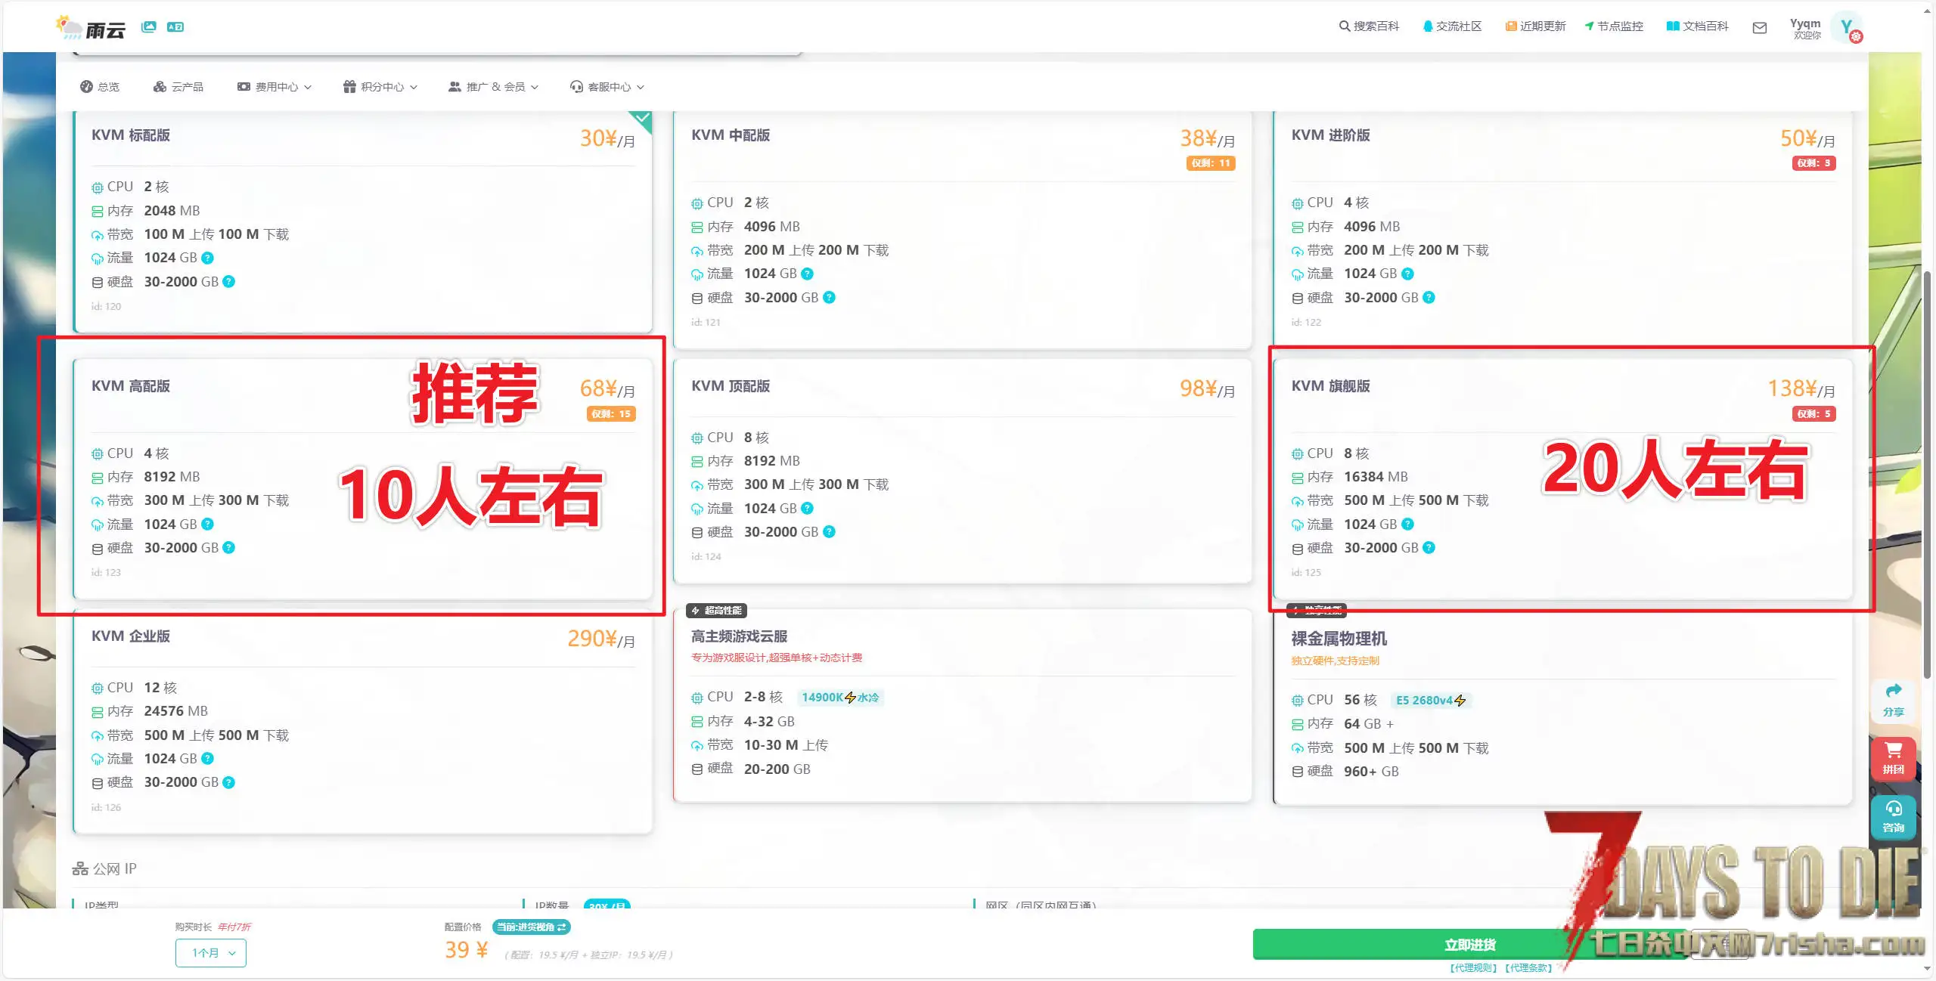Open the Yyqm user avatar
This screenshot has height=981, width=1936.
1848,28
